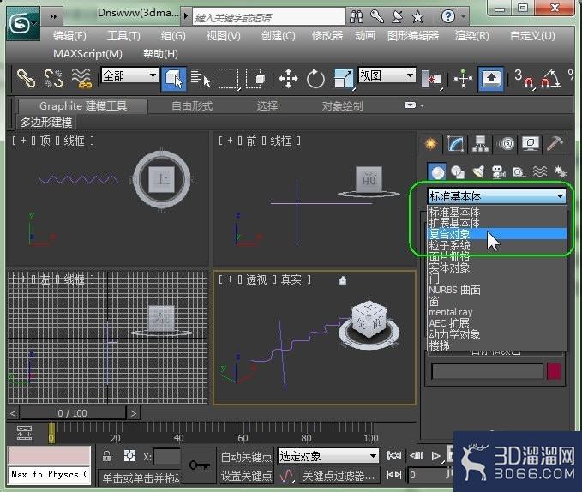This screenshot has height=492, width=582.
Task: Open the 视图 reference coordinate dropdown
Action: point(387,75)
